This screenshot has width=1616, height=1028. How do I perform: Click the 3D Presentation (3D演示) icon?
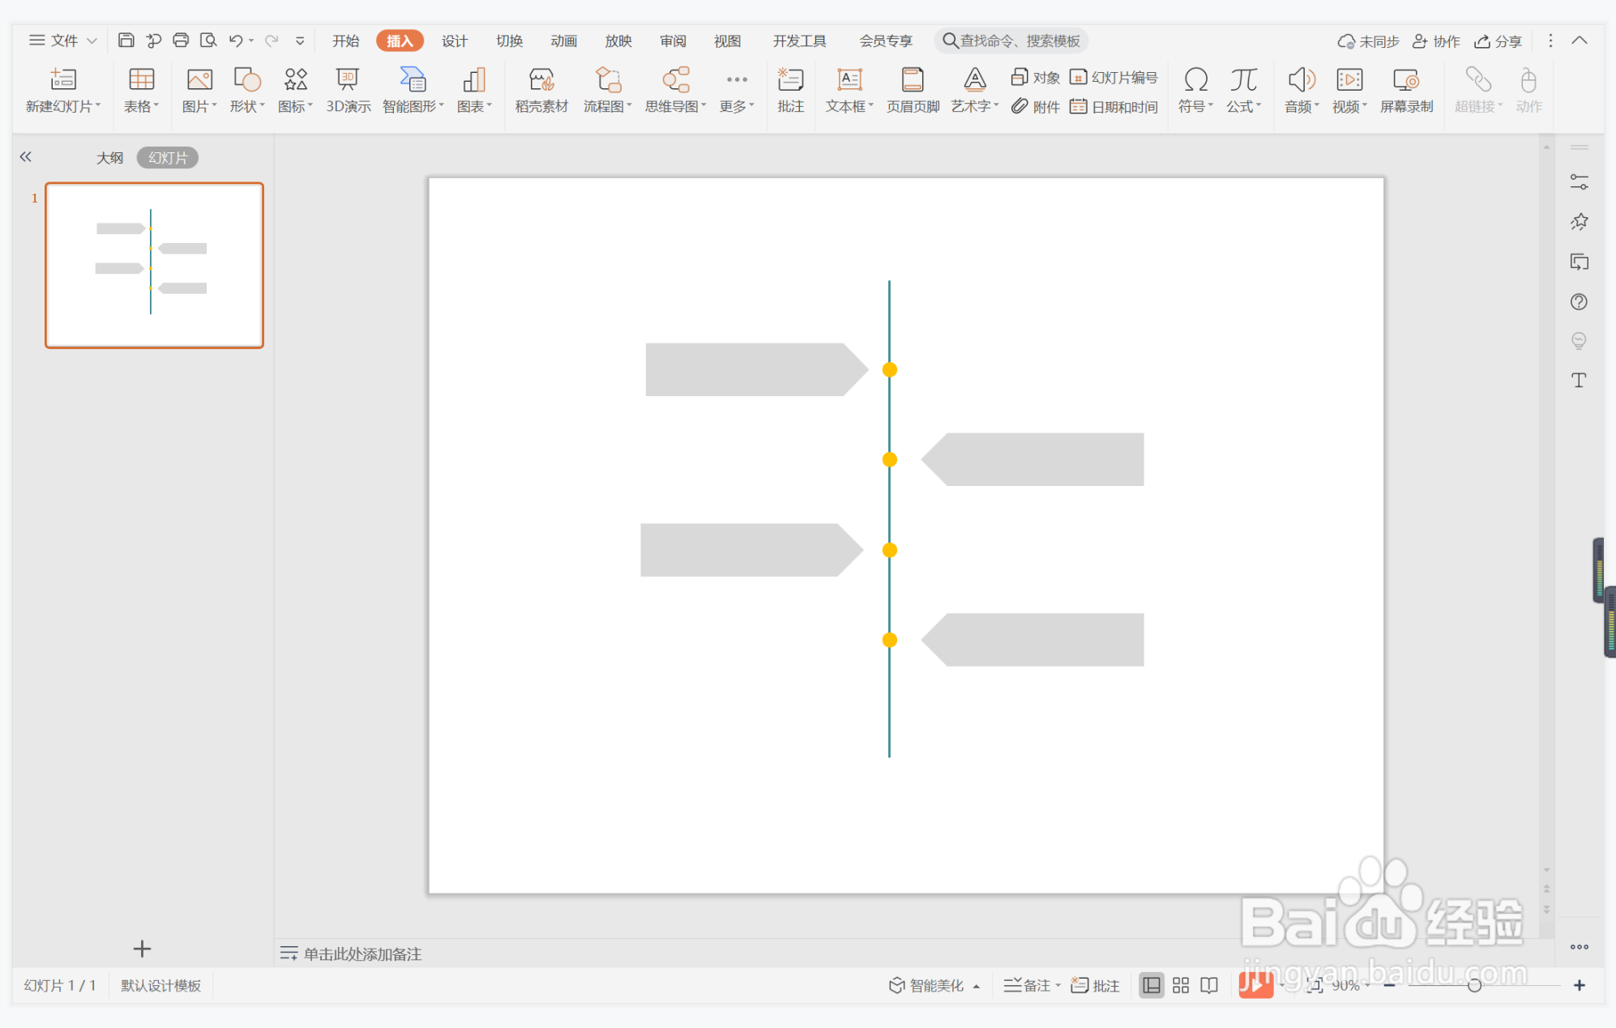[x=348, y=89]
